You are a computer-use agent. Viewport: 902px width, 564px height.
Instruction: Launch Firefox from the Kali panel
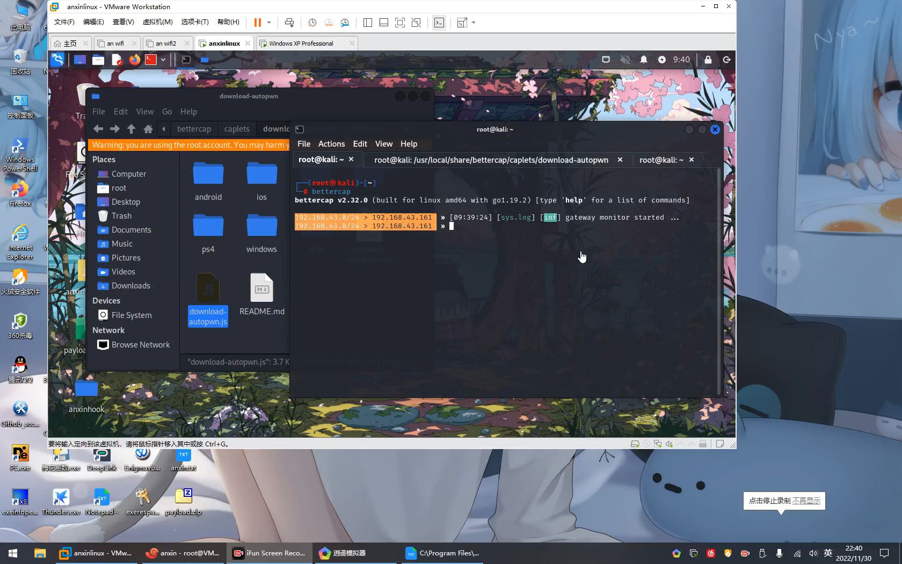point(134,60)
